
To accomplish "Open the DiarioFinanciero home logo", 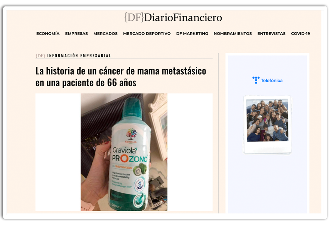I will point(173,17).
